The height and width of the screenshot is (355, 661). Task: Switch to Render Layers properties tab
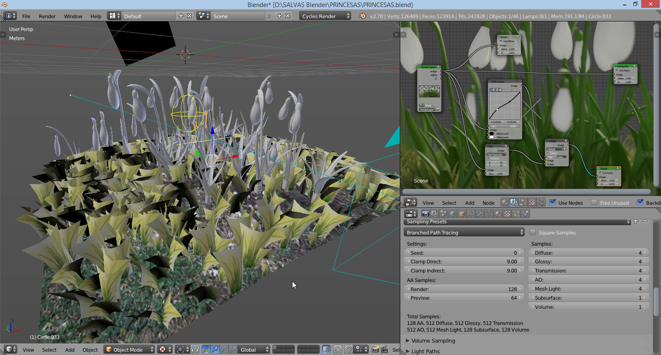pyautogui.click(x=434, y=214)
